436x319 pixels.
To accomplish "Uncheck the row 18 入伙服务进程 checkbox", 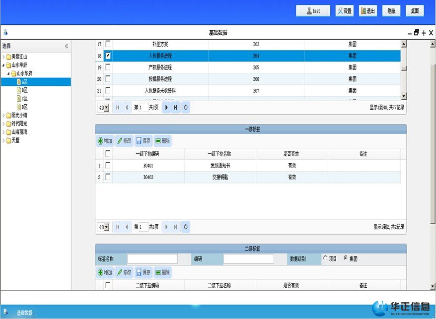I will (x=108, y=56).
